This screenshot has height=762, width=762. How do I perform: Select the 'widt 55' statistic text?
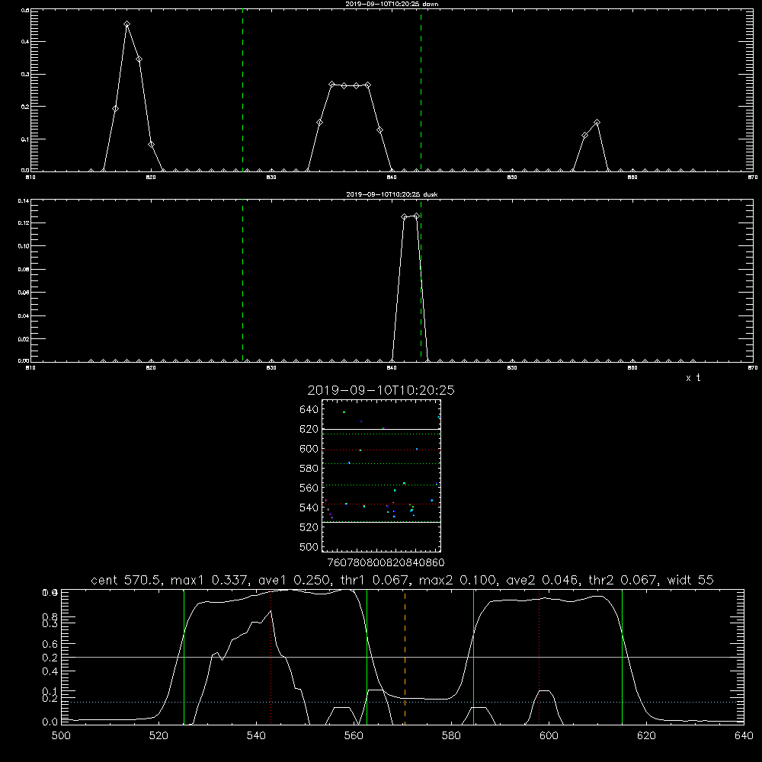click(690, 580)
